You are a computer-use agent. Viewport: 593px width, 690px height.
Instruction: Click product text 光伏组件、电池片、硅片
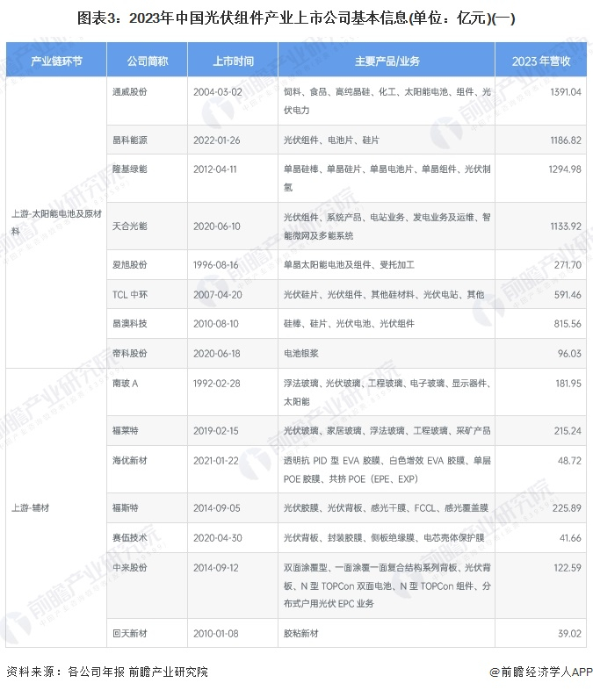[331, 140]
